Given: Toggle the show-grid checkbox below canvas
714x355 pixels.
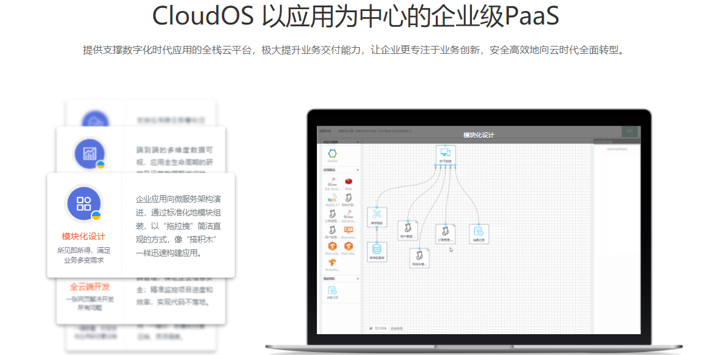Looking at the screenshot, I should (x=371, y=328).
